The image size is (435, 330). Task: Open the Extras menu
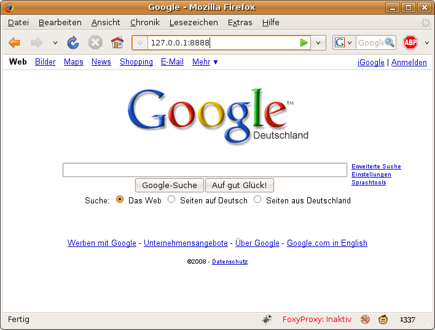[240, 23]
